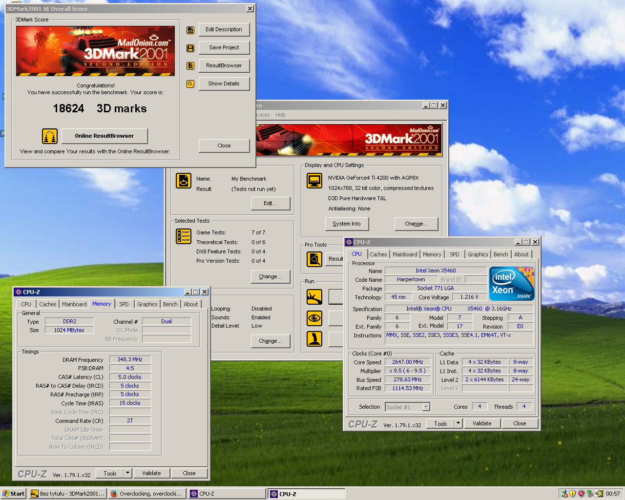Click the Edit button under benchmark Name
The height and width of the screenshot is (500, 625).
(271, 203)
